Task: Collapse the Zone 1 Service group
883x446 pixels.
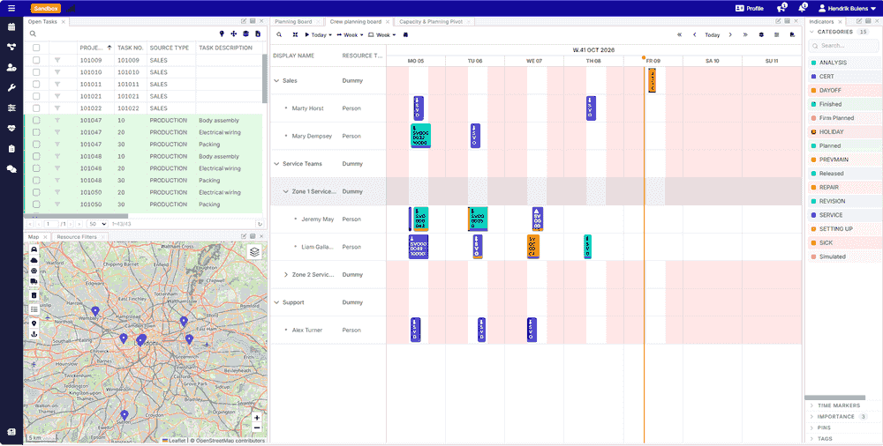Action: [285, 192]
